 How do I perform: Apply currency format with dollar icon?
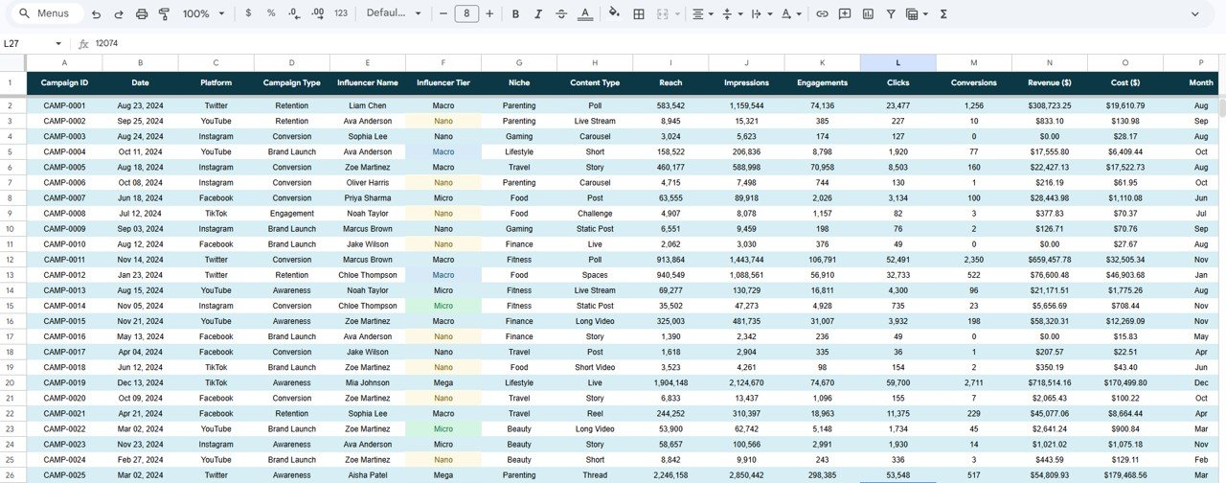point(249,14)
